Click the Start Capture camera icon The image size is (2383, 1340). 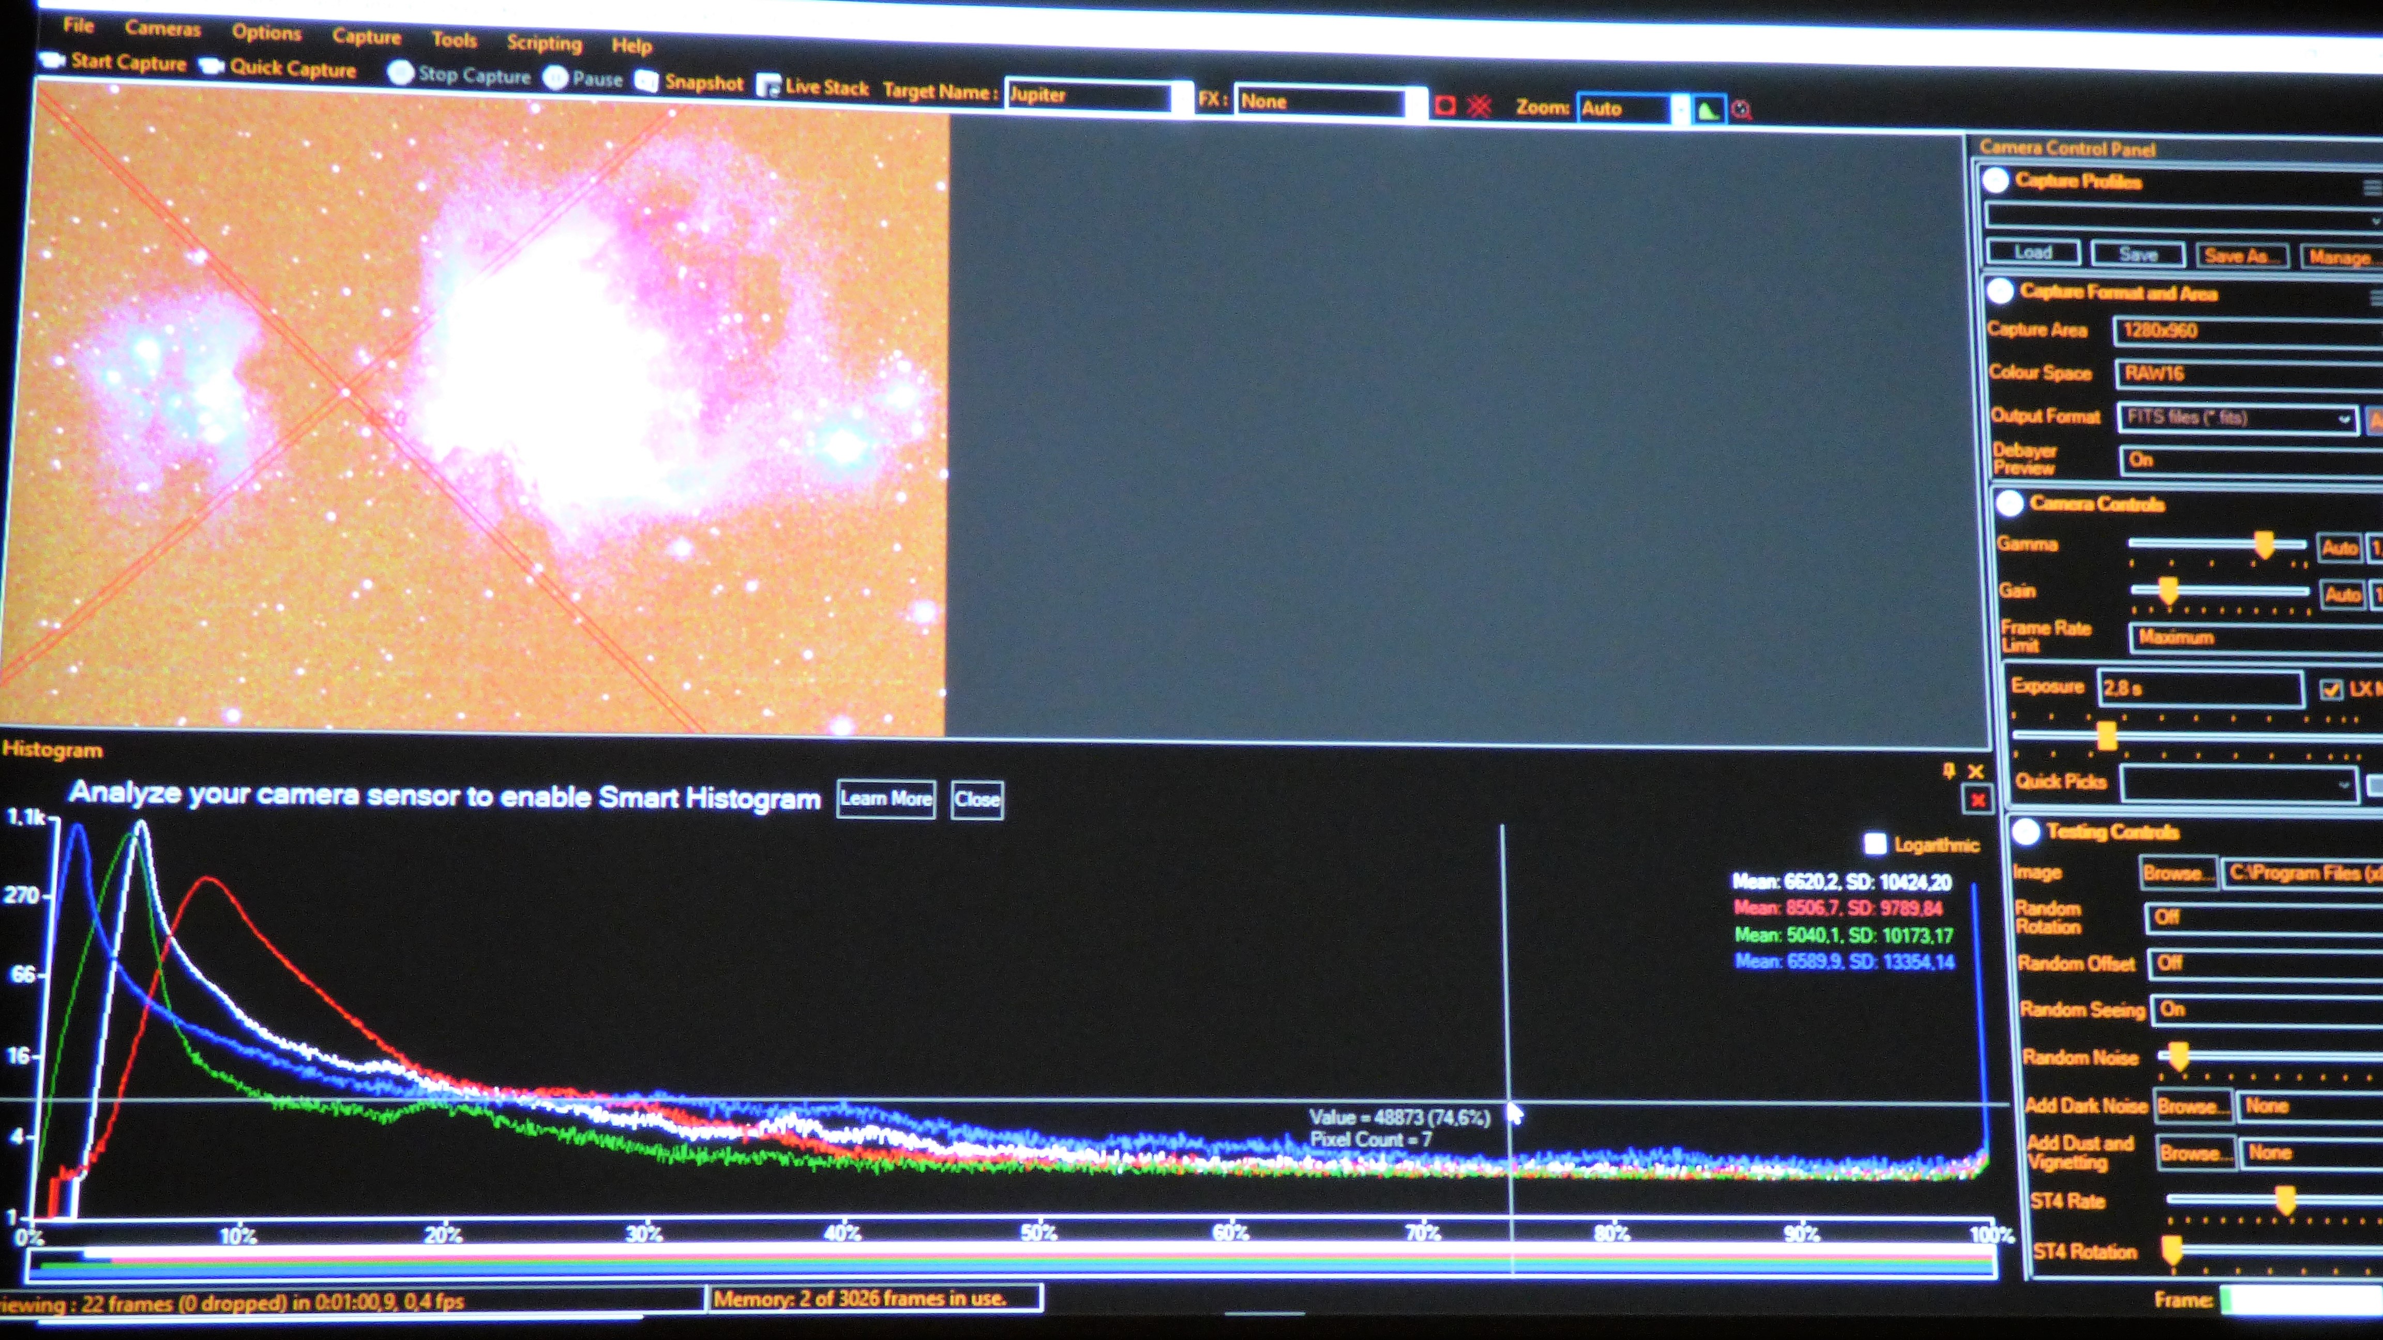53,60
